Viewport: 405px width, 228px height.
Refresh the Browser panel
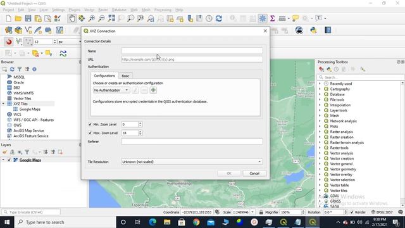pyautogui.click(x=12, y=69)
